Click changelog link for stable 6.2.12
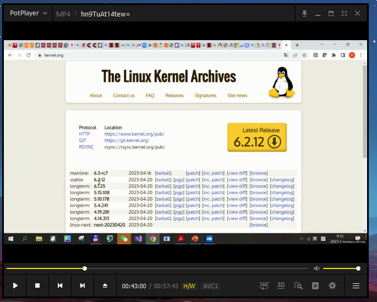This screenshot has height=302, width=377. pos(282,179)
